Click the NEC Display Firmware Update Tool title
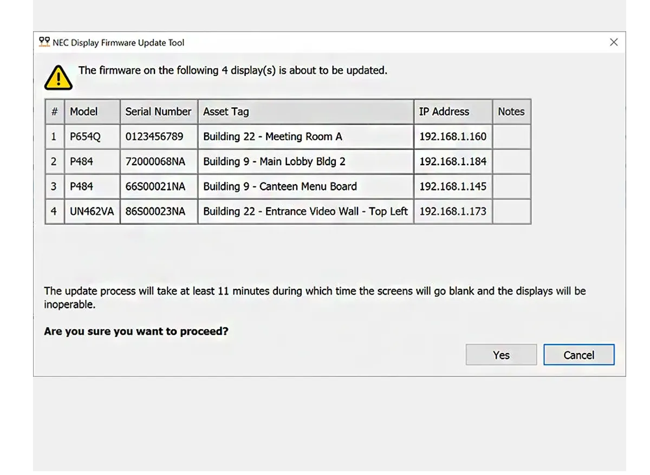The image size is (650, 475). tap(119, 42)
